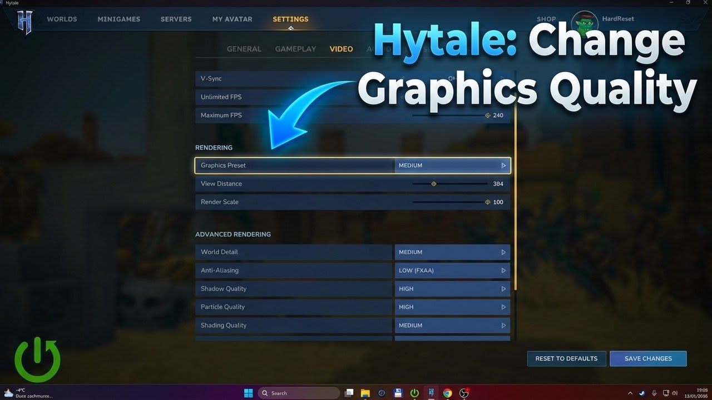Adjust the View Distance slider
712x400 pixels.
pyautogui.click(x=449, y=184)
